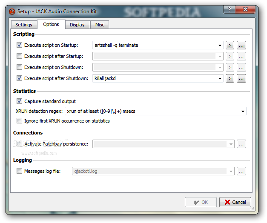Expand the script after Shutdown dropdown arrow
Screen dimensions: 267x223
click(x=220, y=78)
